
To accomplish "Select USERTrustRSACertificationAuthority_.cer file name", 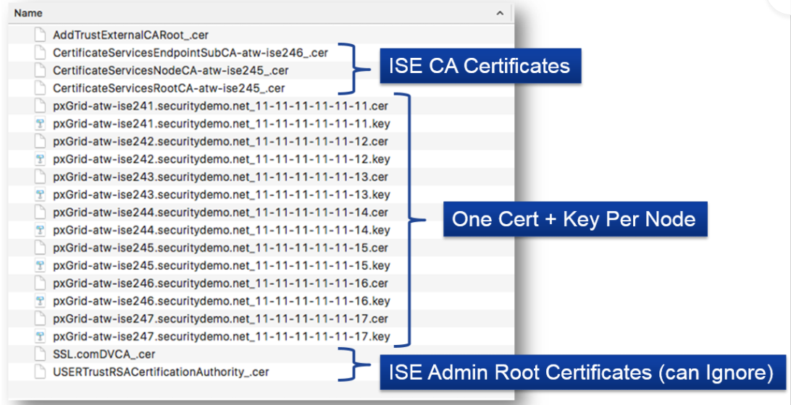I will click(x=161, y=372).
